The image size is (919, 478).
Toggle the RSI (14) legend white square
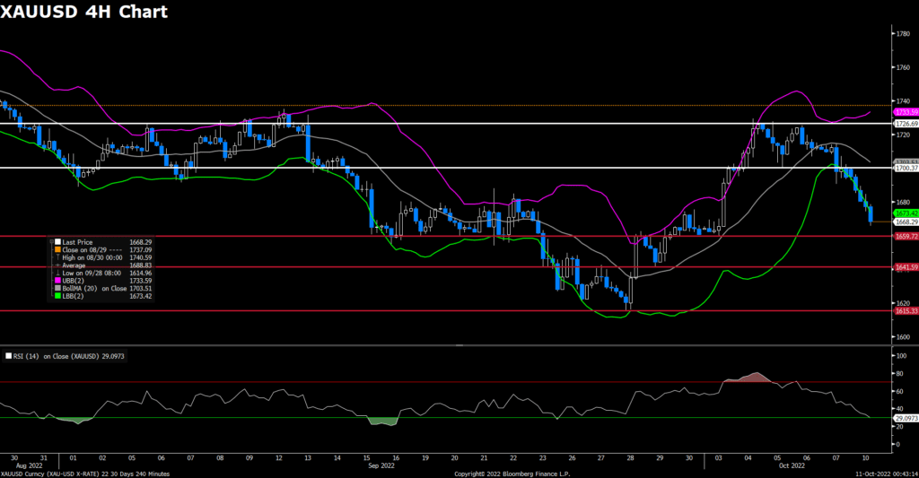click(x=8, y=355)
